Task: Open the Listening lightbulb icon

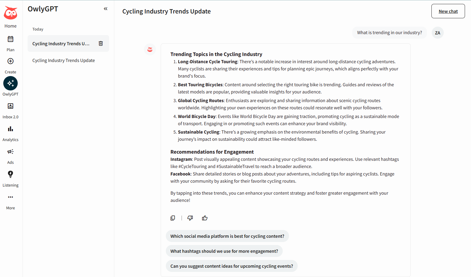Action: tap(10, 174)
